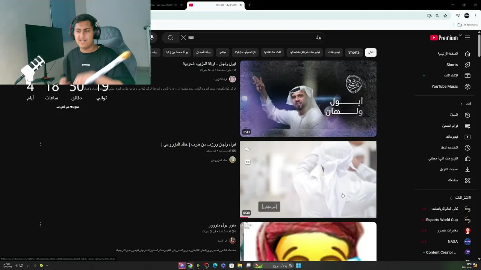Open قوائم التشغيل playlists icon
481x270 pixels.
(x=467, y=126)
